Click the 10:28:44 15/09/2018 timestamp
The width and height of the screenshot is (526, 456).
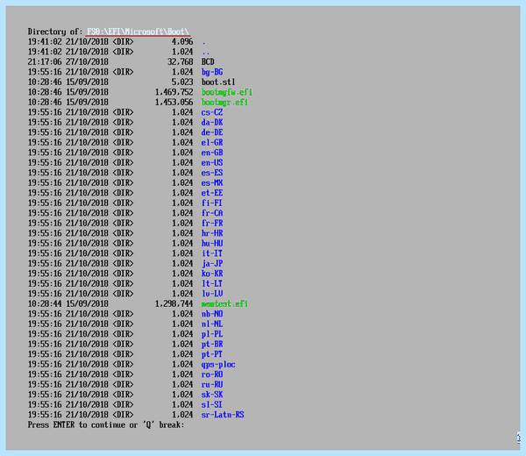tap(68, 303)
